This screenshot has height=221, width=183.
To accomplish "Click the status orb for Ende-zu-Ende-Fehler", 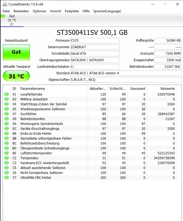I will [7, 133].
